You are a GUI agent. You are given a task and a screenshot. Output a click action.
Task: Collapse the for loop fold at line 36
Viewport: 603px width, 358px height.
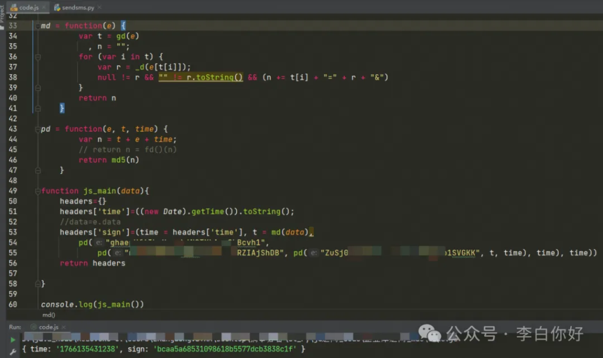38,57
